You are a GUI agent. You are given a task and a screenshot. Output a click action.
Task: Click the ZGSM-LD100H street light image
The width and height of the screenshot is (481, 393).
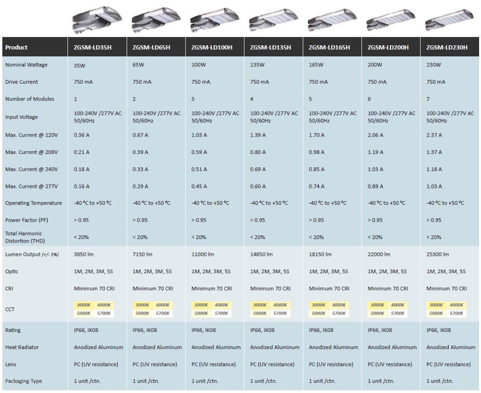click(x=215, y=20)
